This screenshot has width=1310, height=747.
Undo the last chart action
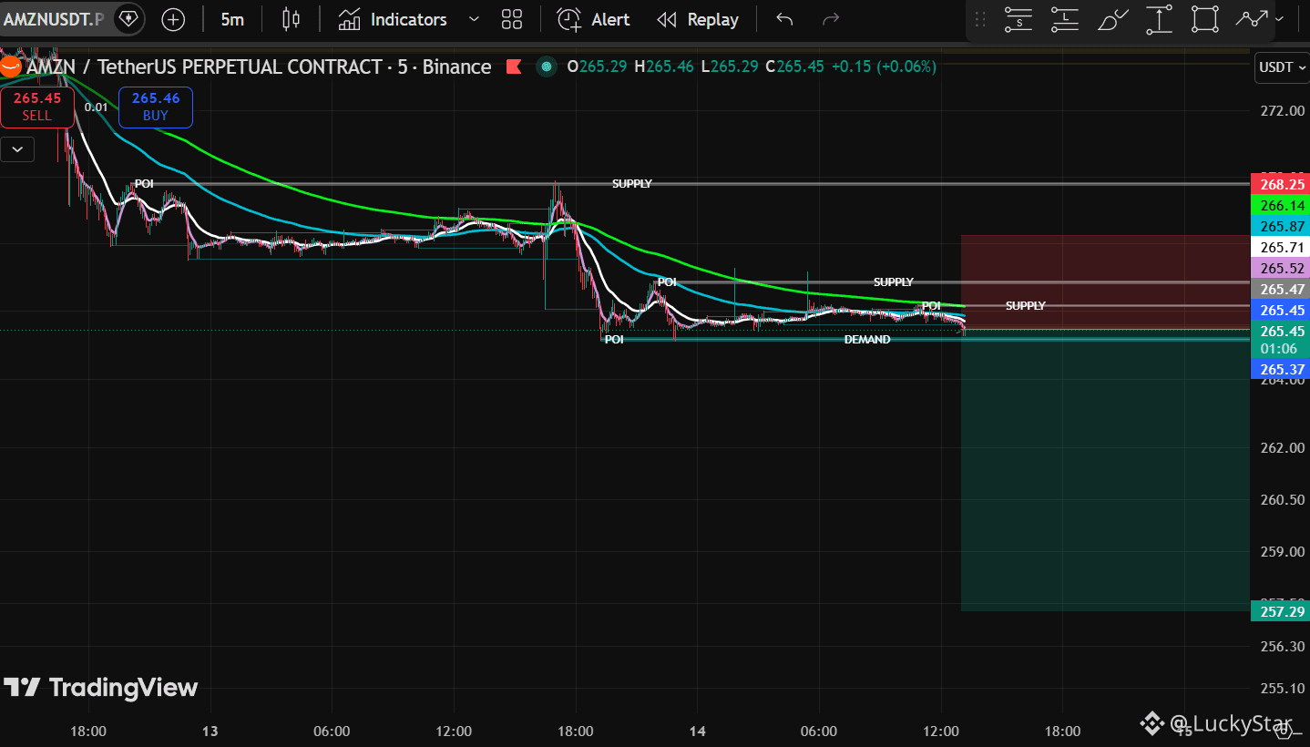(784, 19)
